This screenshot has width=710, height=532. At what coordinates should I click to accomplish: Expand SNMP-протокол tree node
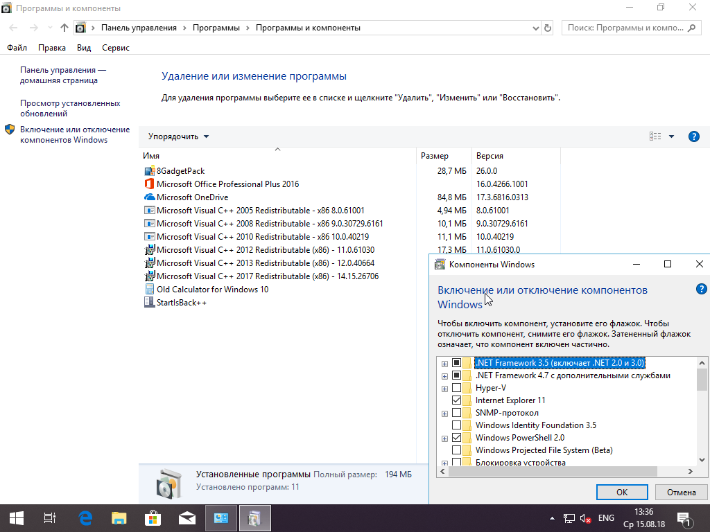click(x=444, y=414)
